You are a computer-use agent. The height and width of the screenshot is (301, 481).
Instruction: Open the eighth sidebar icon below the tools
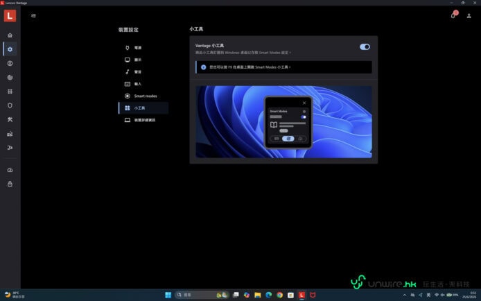point(10,134)
